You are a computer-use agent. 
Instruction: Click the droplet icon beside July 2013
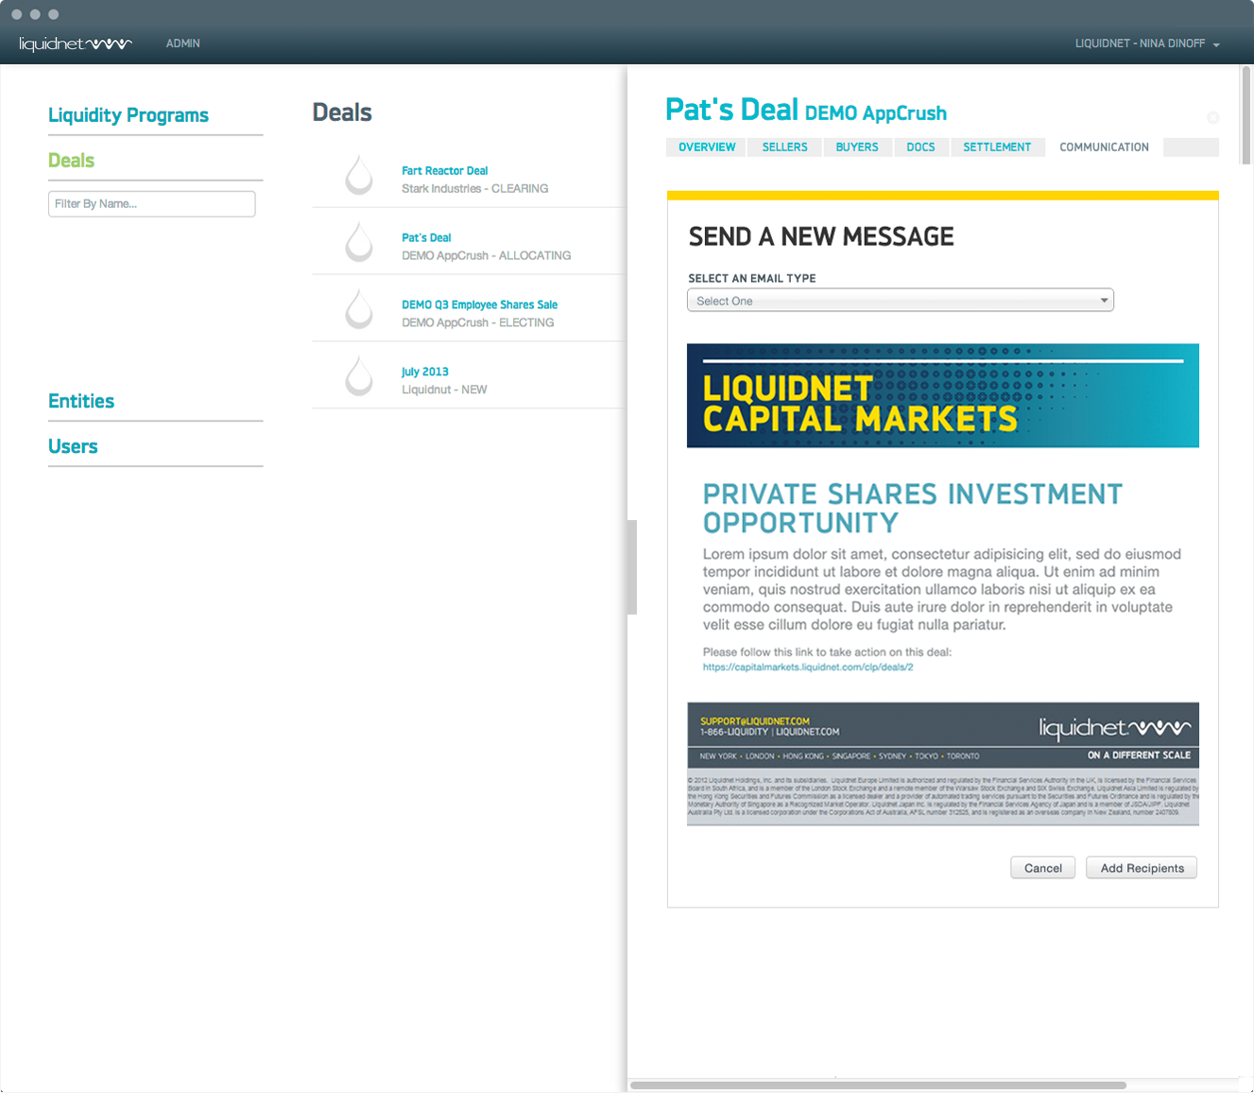click(359, 376)
